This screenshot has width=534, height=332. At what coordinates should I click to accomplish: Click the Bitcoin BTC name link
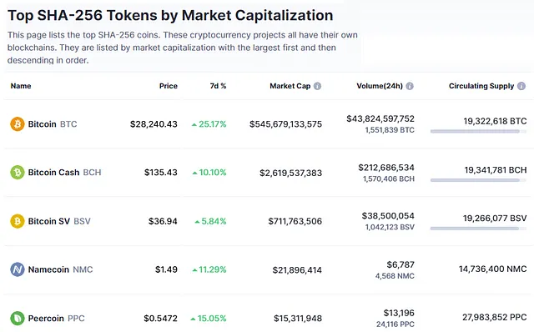pyautogui.click(x=53, y=124)
